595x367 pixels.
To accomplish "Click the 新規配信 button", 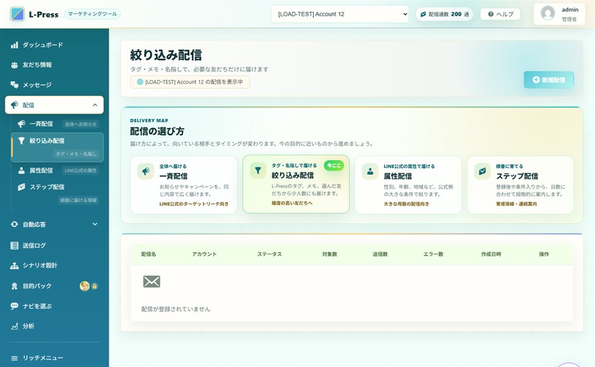I will pyautogui.click(x=549, y=80).
